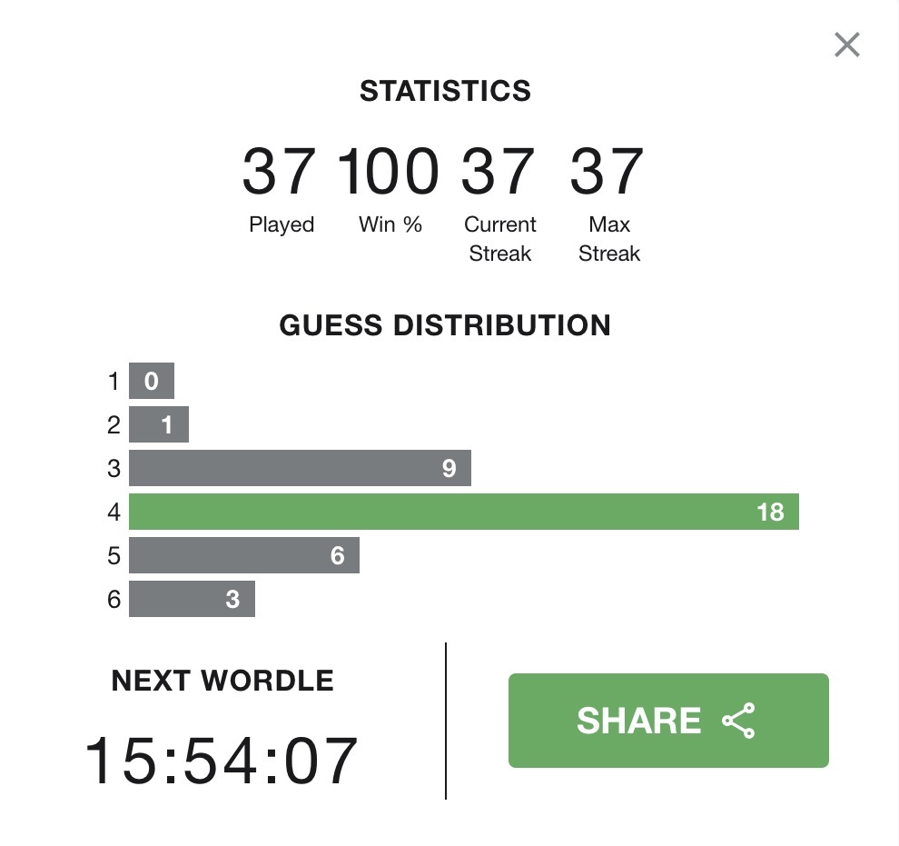Click the Win % label text
The height and width of the screenshot is (846, 899).
[x=390, y=224]
